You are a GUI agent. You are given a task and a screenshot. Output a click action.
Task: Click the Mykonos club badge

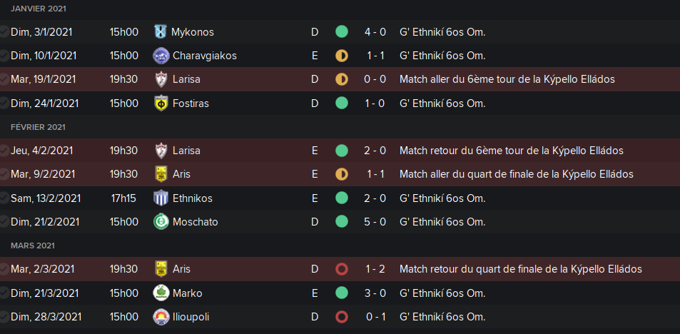pyautogui.click(x=161, y=32)
